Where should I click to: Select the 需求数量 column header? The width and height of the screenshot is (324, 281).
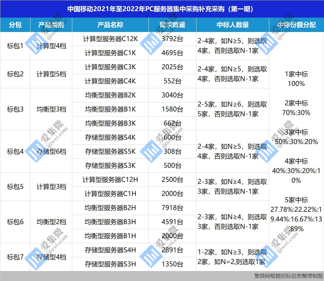[172, 25]
